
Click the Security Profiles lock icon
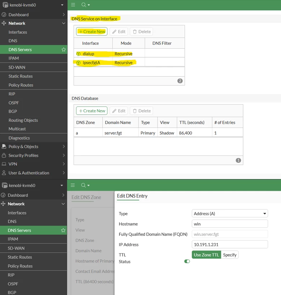tap(4, 155)
